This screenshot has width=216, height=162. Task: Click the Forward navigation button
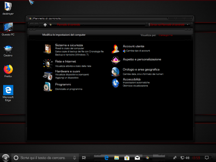pos(37,25)
